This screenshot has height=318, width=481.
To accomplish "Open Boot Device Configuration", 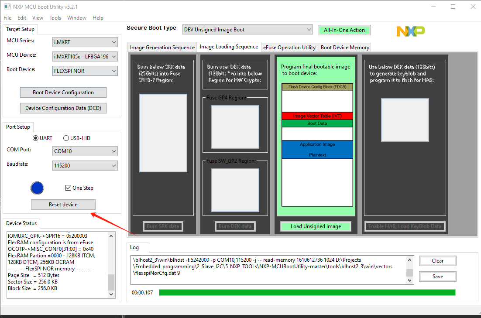I will pos(63,92).
